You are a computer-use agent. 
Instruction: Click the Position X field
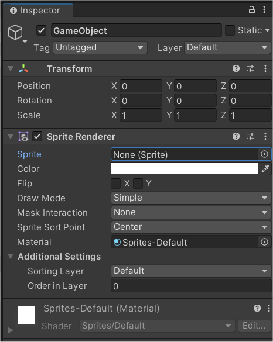click(141, 86)
